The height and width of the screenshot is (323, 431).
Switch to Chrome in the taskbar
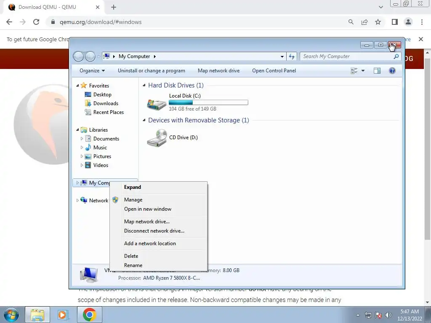coord(89,315)
